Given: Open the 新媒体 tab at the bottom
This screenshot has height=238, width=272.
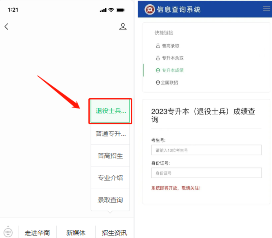Looking at the screenshot, I should click(76, 233).
